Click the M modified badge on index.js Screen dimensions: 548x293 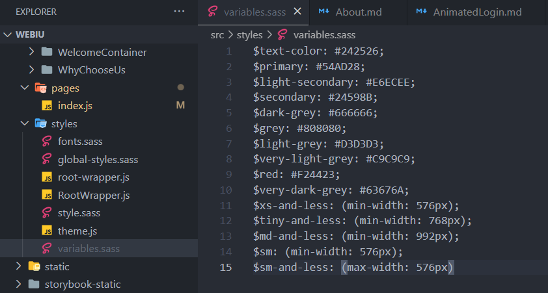pos(180,105)
